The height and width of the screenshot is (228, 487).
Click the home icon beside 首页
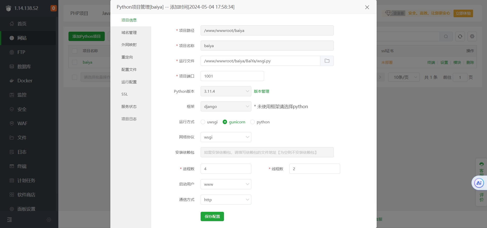coord(12,24)
